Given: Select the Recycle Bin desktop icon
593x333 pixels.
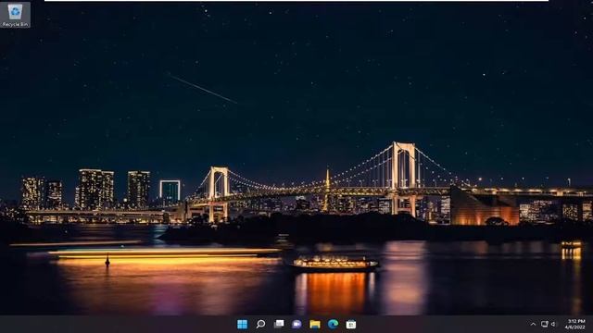Looking at the screenshot, I should tap(15, 15).
